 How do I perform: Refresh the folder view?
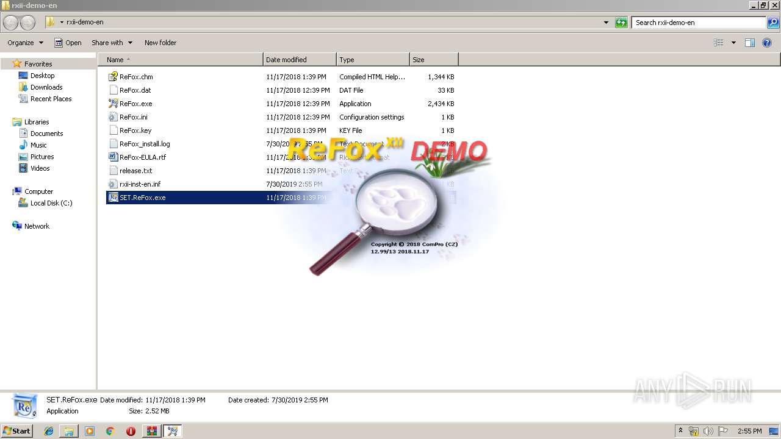point(621,23)
